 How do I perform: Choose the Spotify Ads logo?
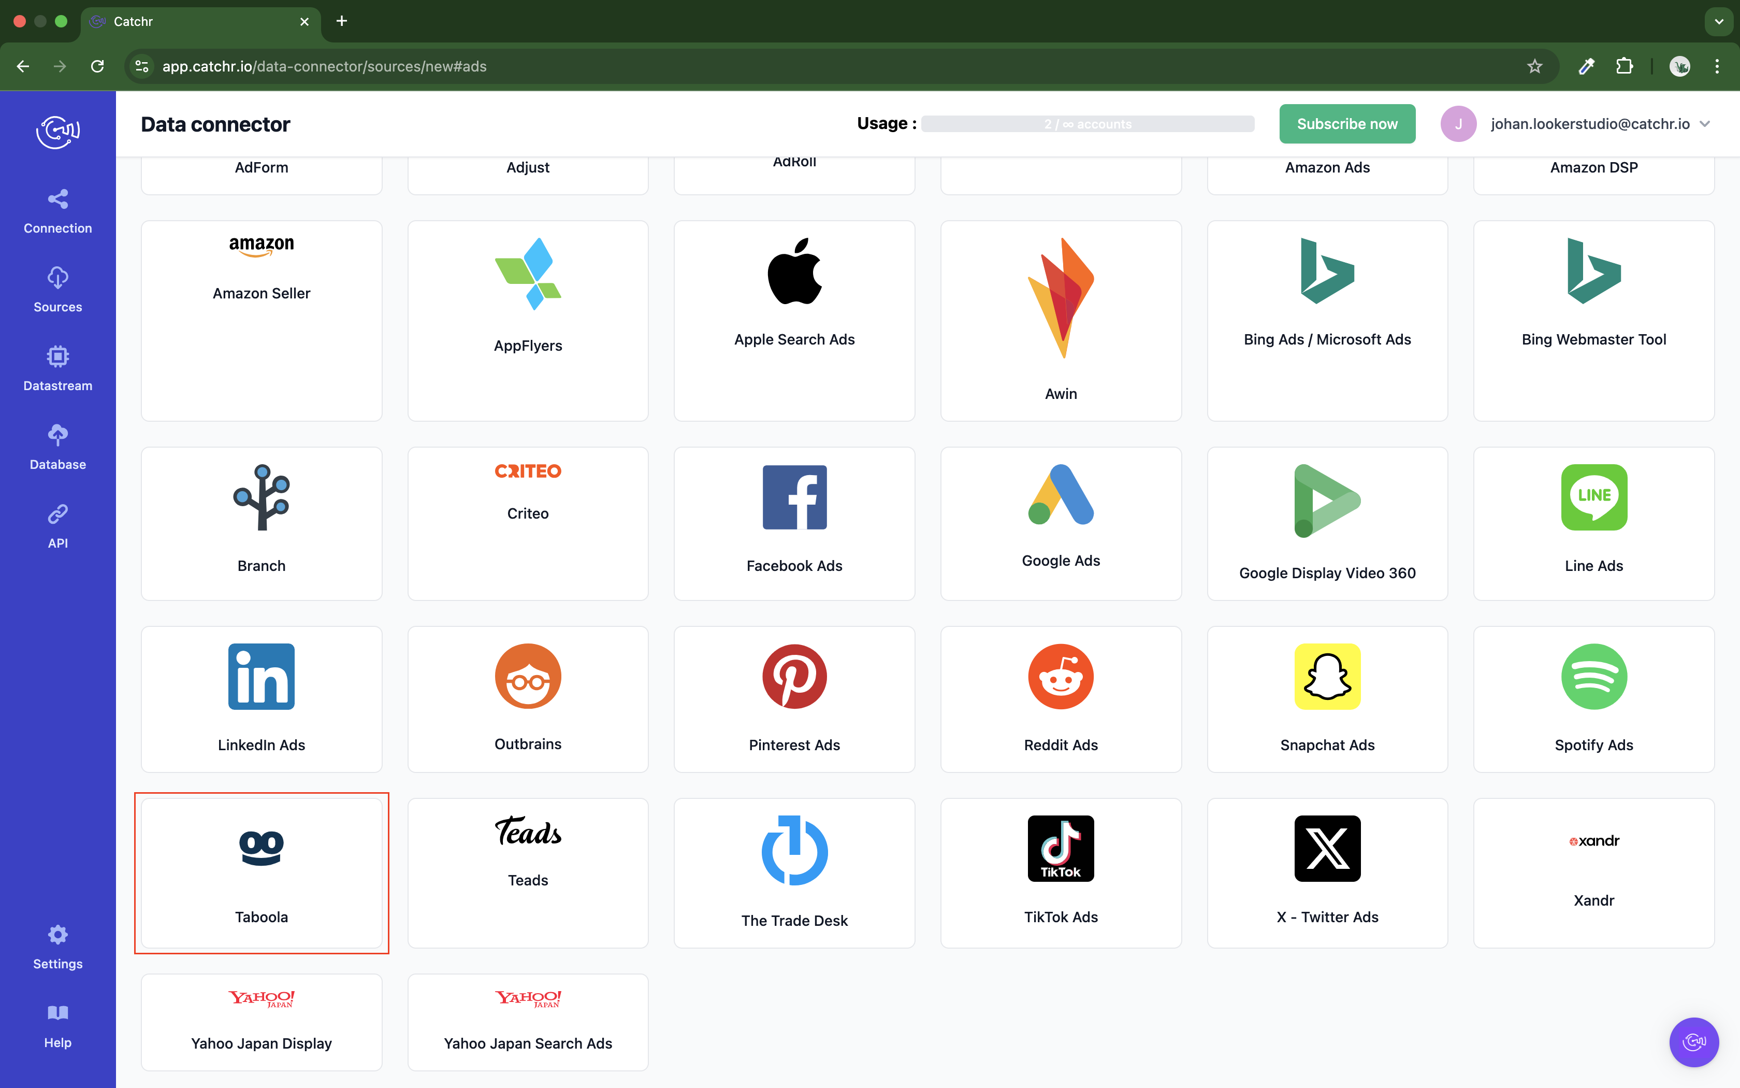1593,677
